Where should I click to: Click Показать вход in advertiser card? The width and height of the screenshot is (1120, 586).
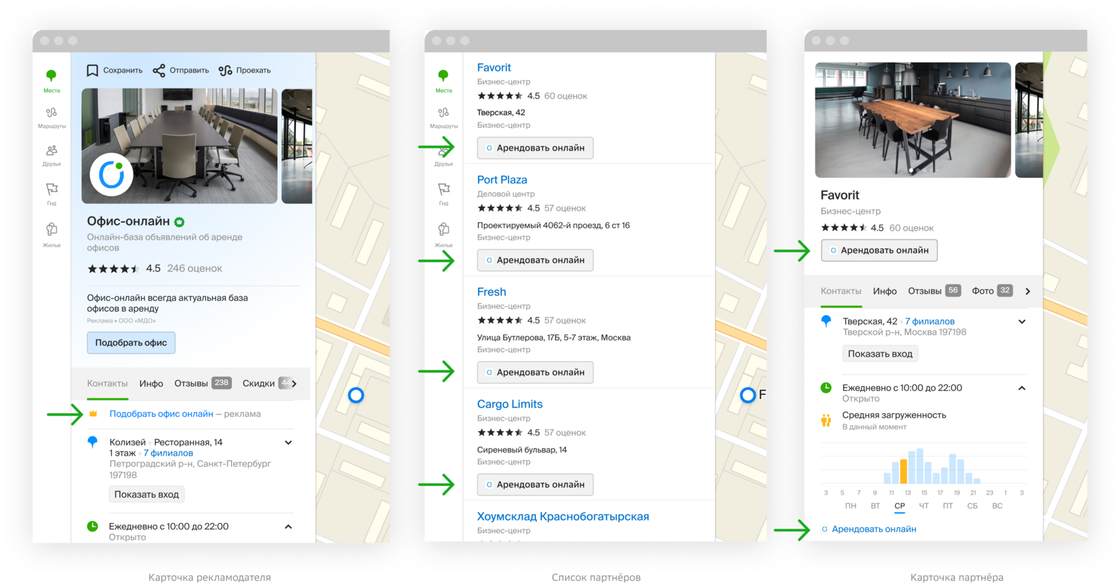[x=147, y=494]
